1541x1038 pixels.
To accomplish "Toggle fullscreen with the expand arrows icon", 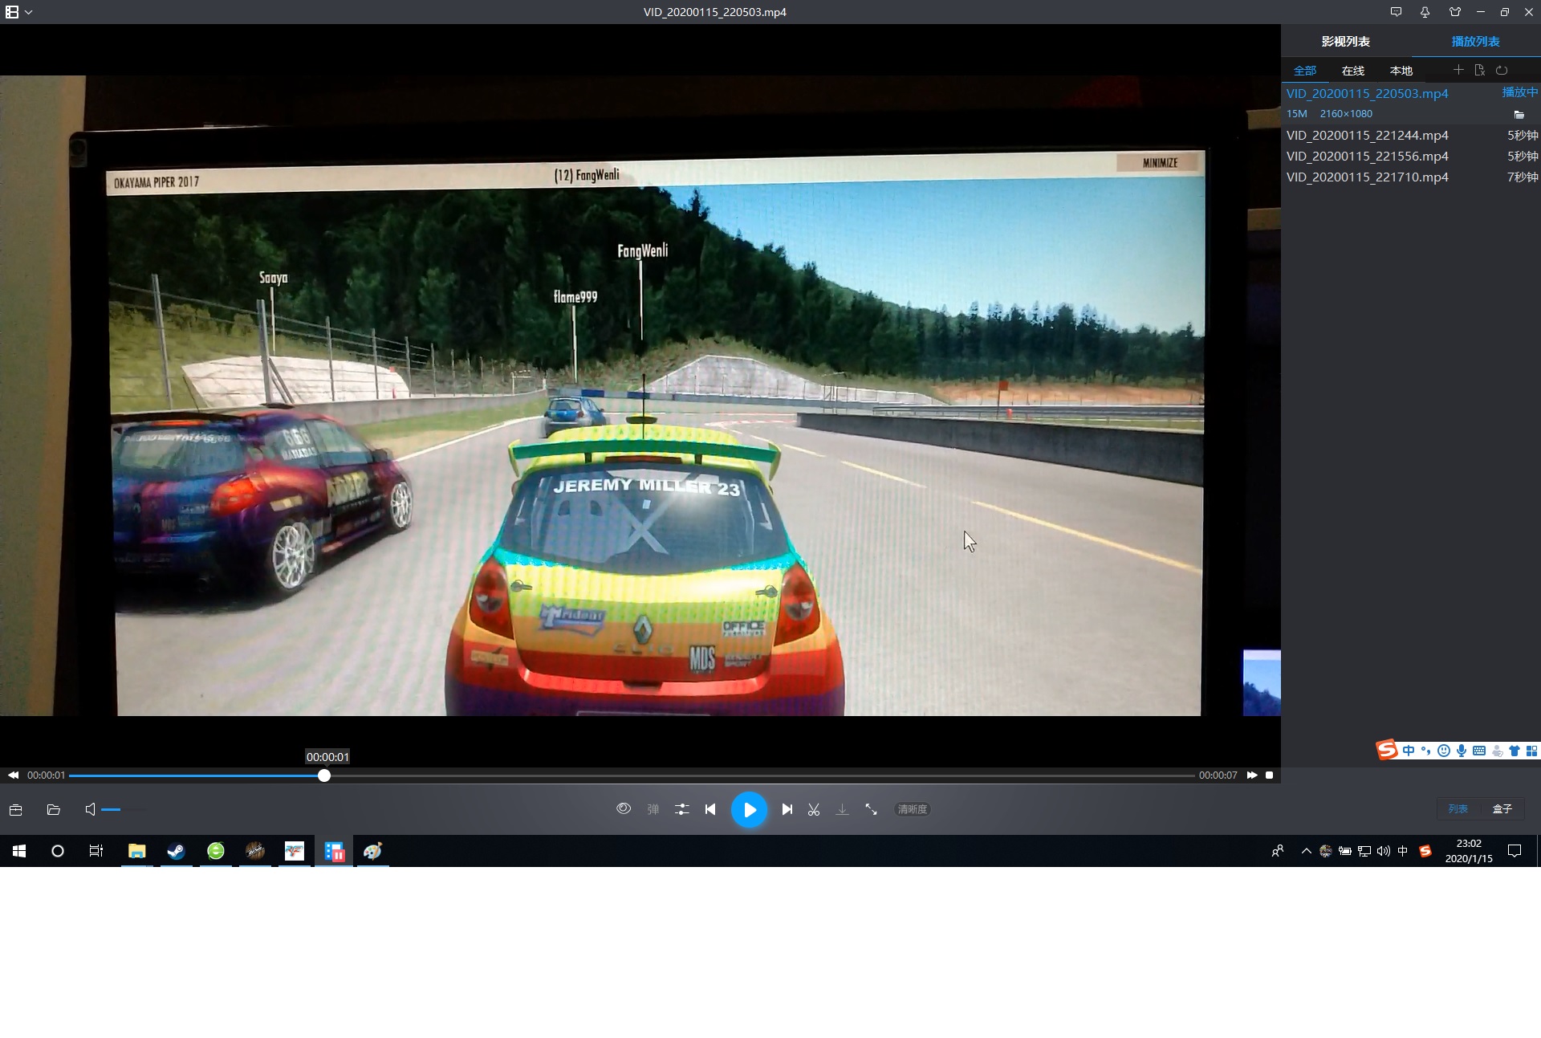I will click(871, 809).
